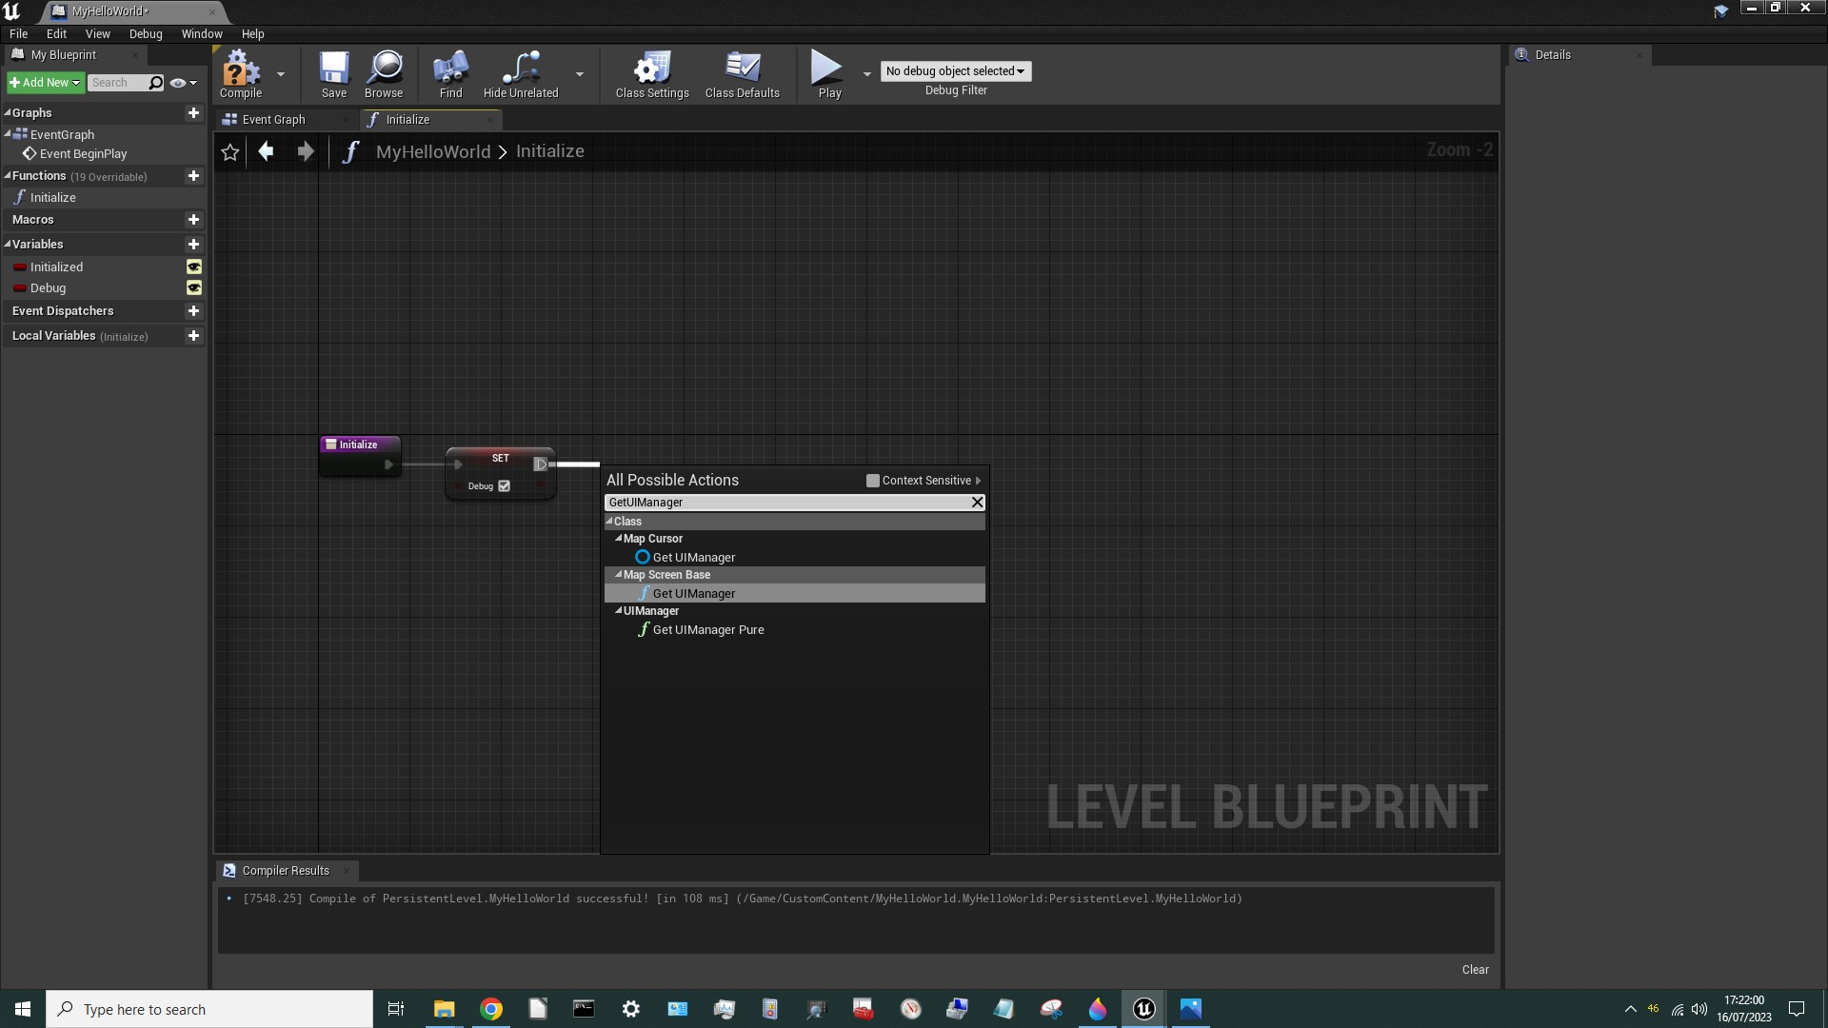Screen dimensions: 1828x1028
Task: Collapse the Variables section
Action: coord(8,244)
